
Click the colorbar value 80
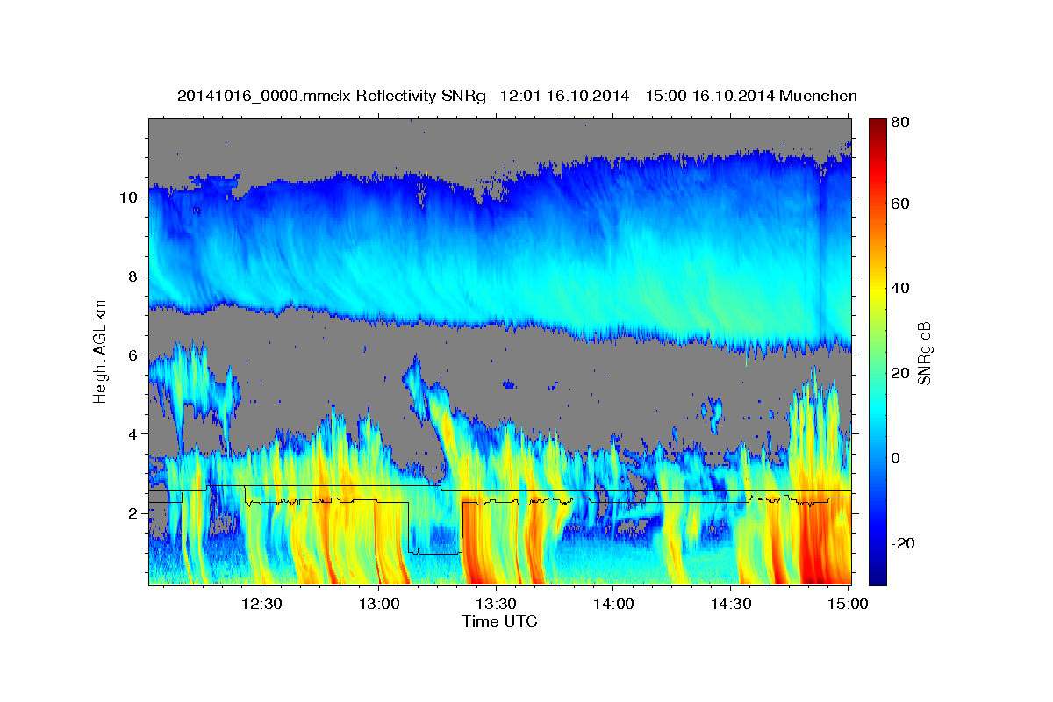pyautogui.click(x=900, y=123)
